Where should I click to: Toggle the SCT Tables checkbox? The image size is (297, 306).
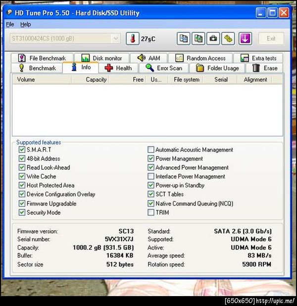(x=151, y=194)
